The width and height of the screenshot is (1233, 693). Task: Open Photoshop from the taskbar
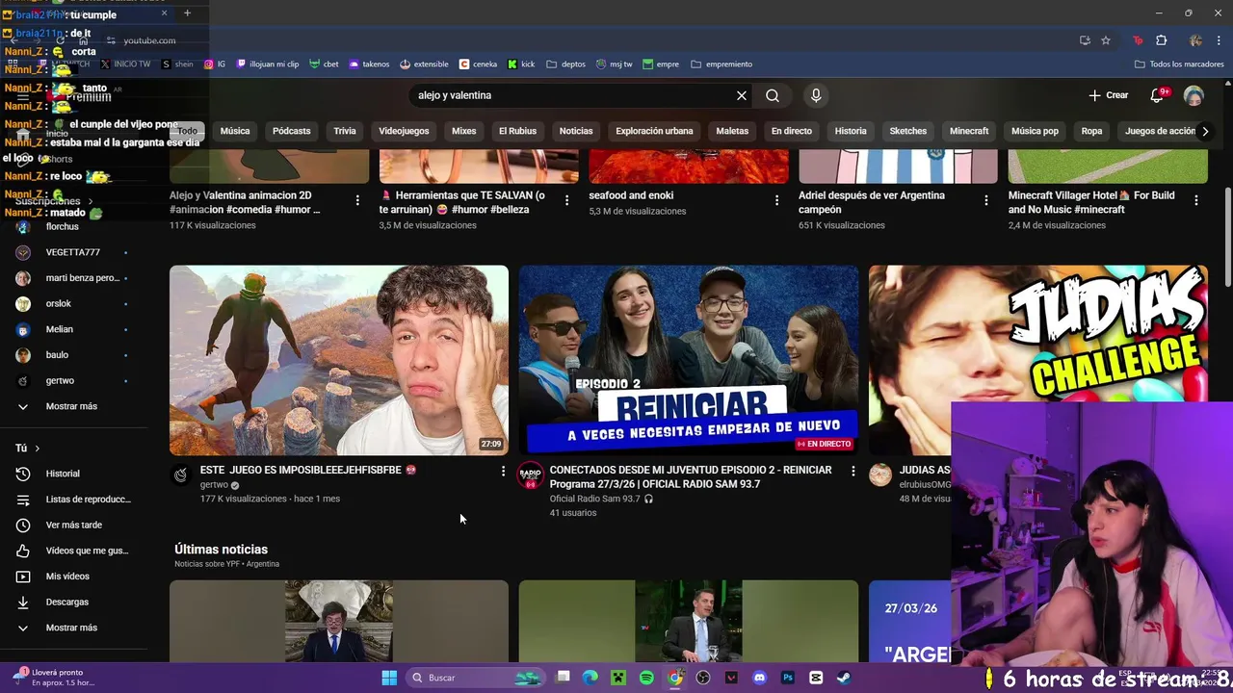(x=788, y=678)
